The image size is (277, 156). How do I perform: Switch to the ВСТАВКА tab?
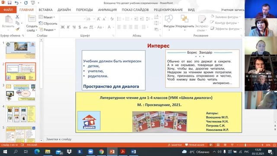(45, 10)
